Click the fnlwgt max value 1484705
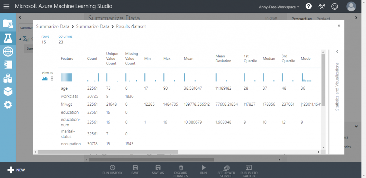366x178 pixels. pyautogui.click(x=170, y=104)
